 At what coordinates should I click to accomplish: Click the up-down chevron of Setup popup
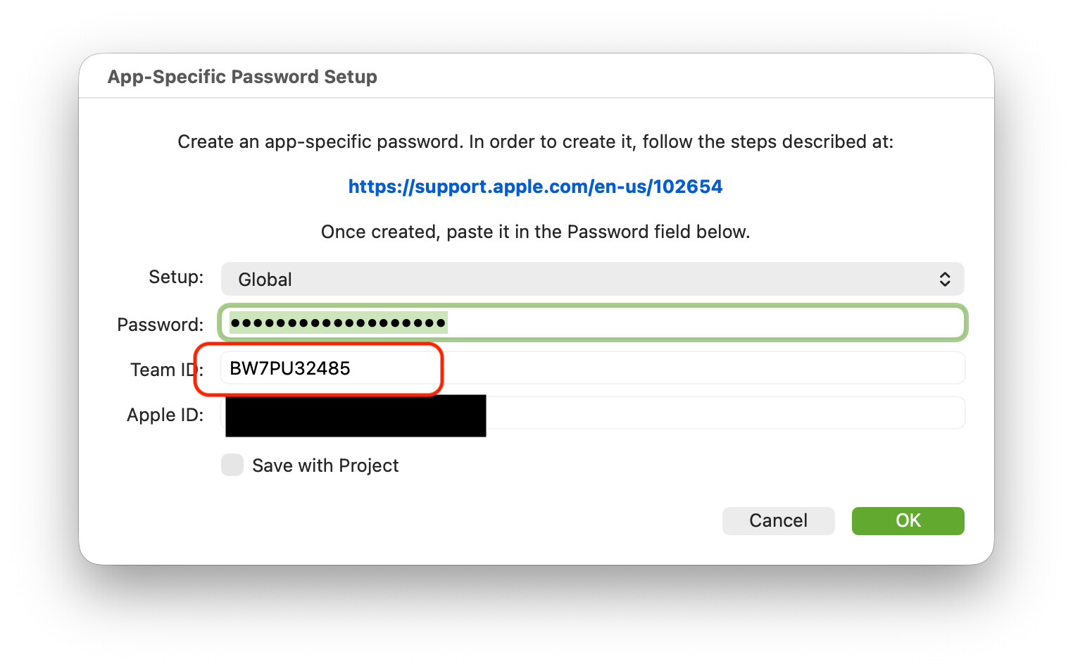pyautogui.click(x=945, y=280)
